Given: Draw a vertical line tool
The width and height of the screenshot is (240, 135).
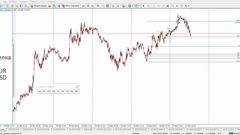Looking at the screenshot, I should pyautogui.click(x=154, y=6).
